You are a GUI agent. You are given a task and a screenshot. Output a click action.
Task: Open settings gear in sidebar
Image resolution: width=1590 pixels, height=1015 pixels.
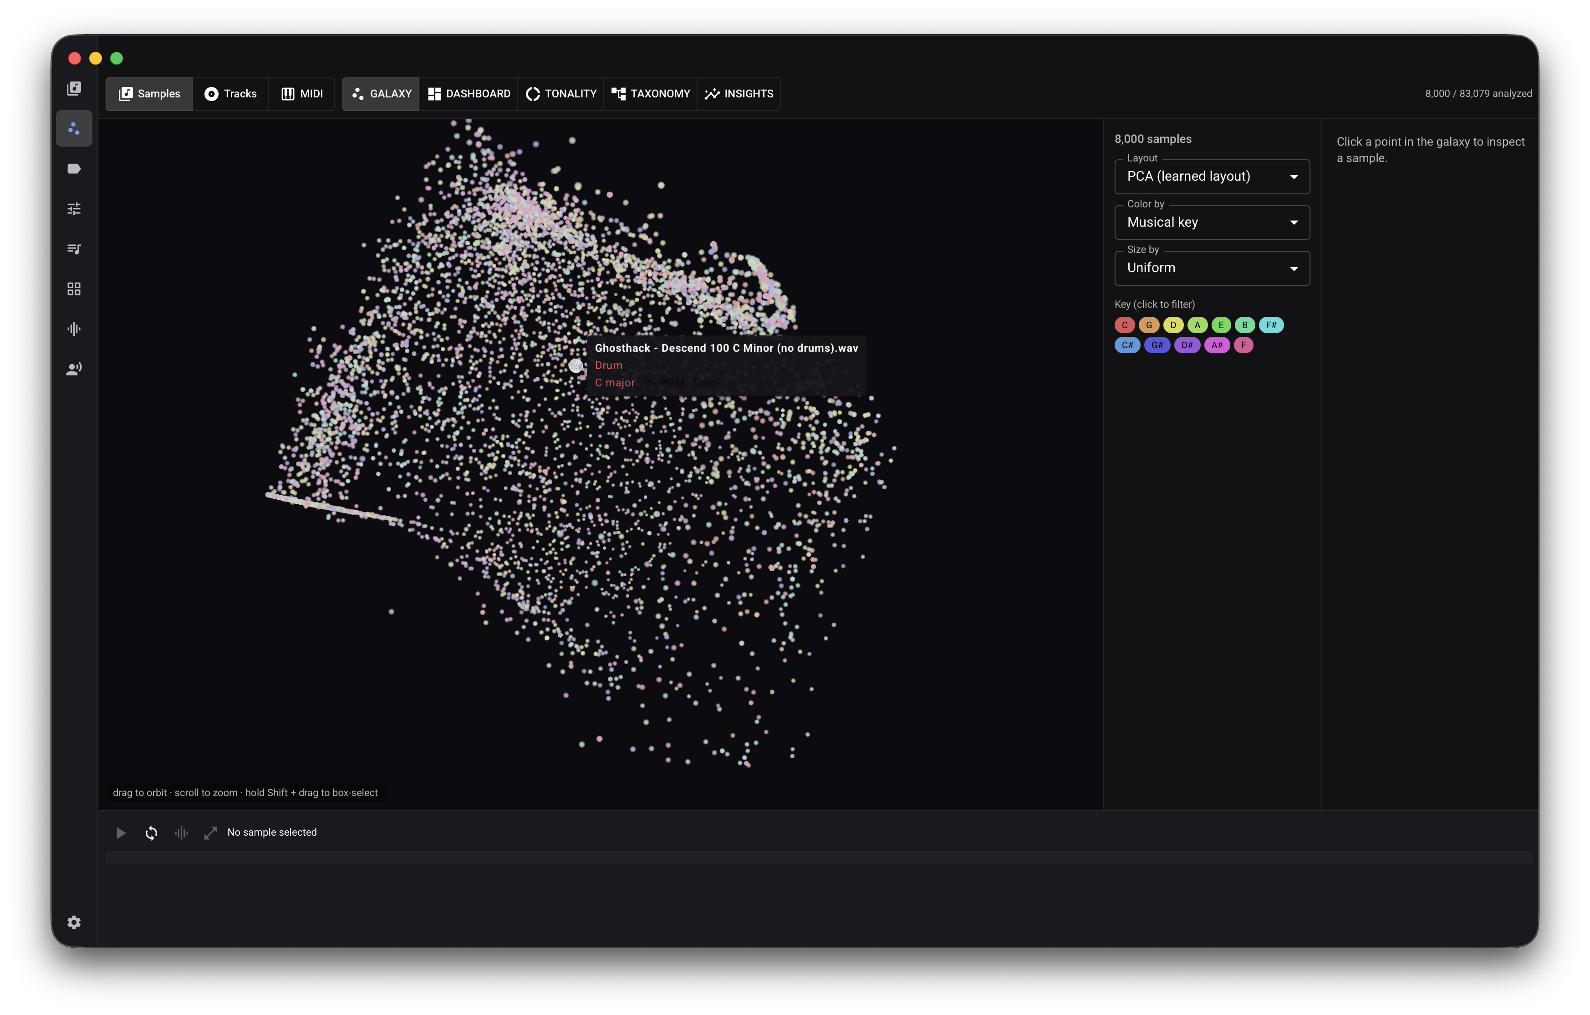tap(74, 922)
